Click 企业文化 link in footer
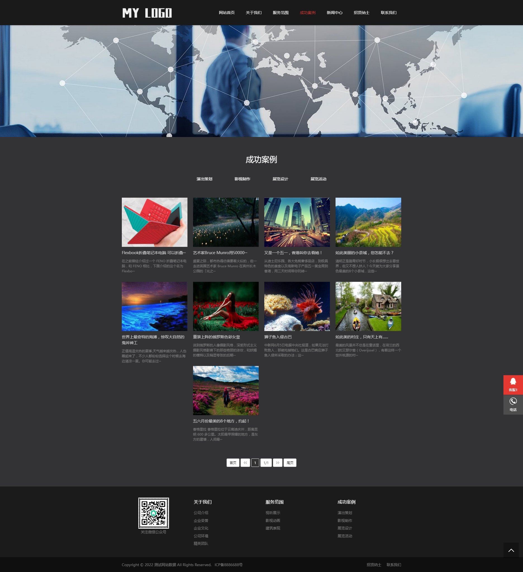The width and height of the screenshot is (523, 572). pos(201,528)
